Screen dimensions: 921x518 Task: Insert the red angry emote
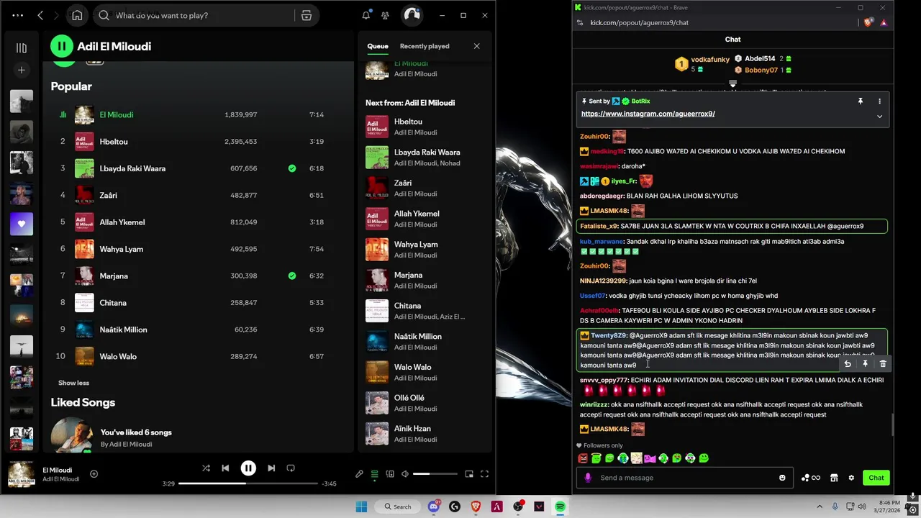pos(583,458)
